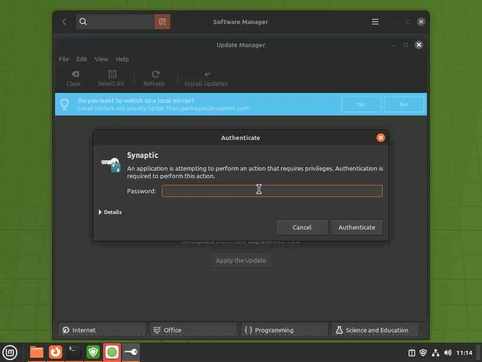Click the Select All toolbar icon
Viewport: 482px width, 362px height.
(x=111, y=79)
